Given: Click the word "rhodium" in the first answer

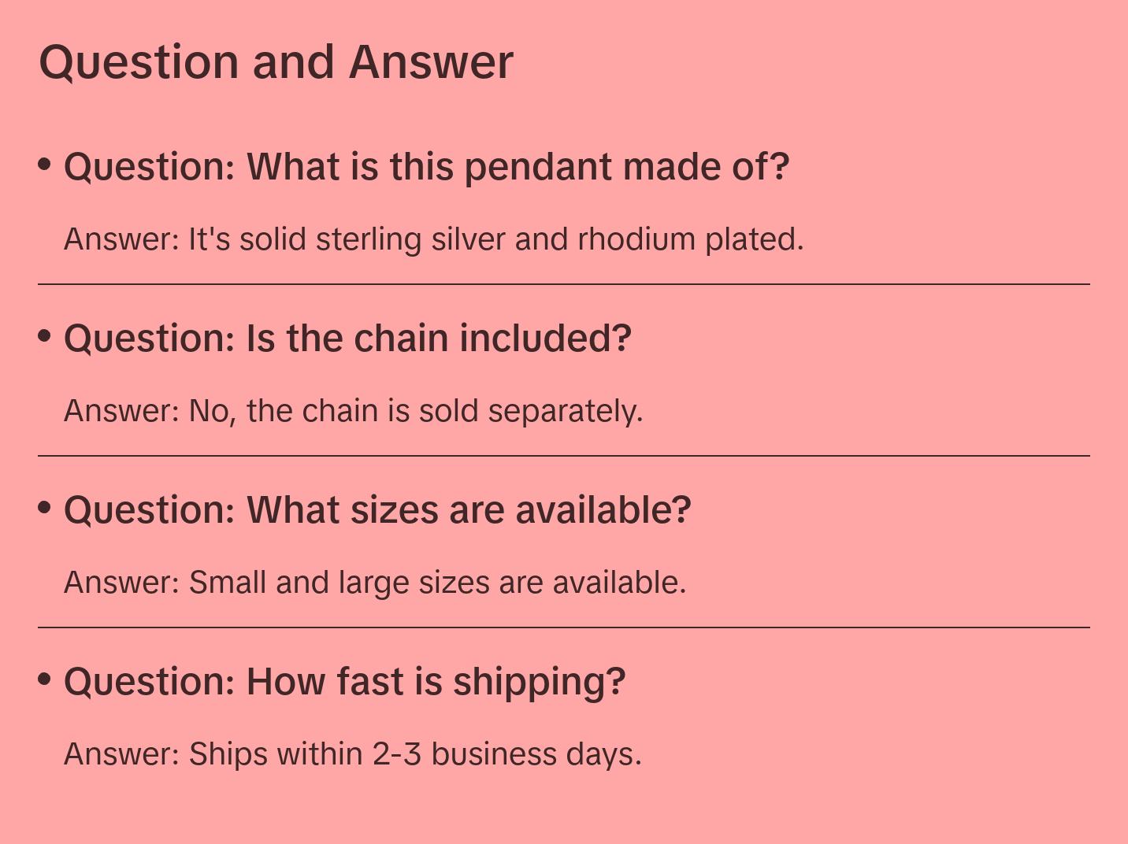Looking at the screenshot, I should click(636, 239).
